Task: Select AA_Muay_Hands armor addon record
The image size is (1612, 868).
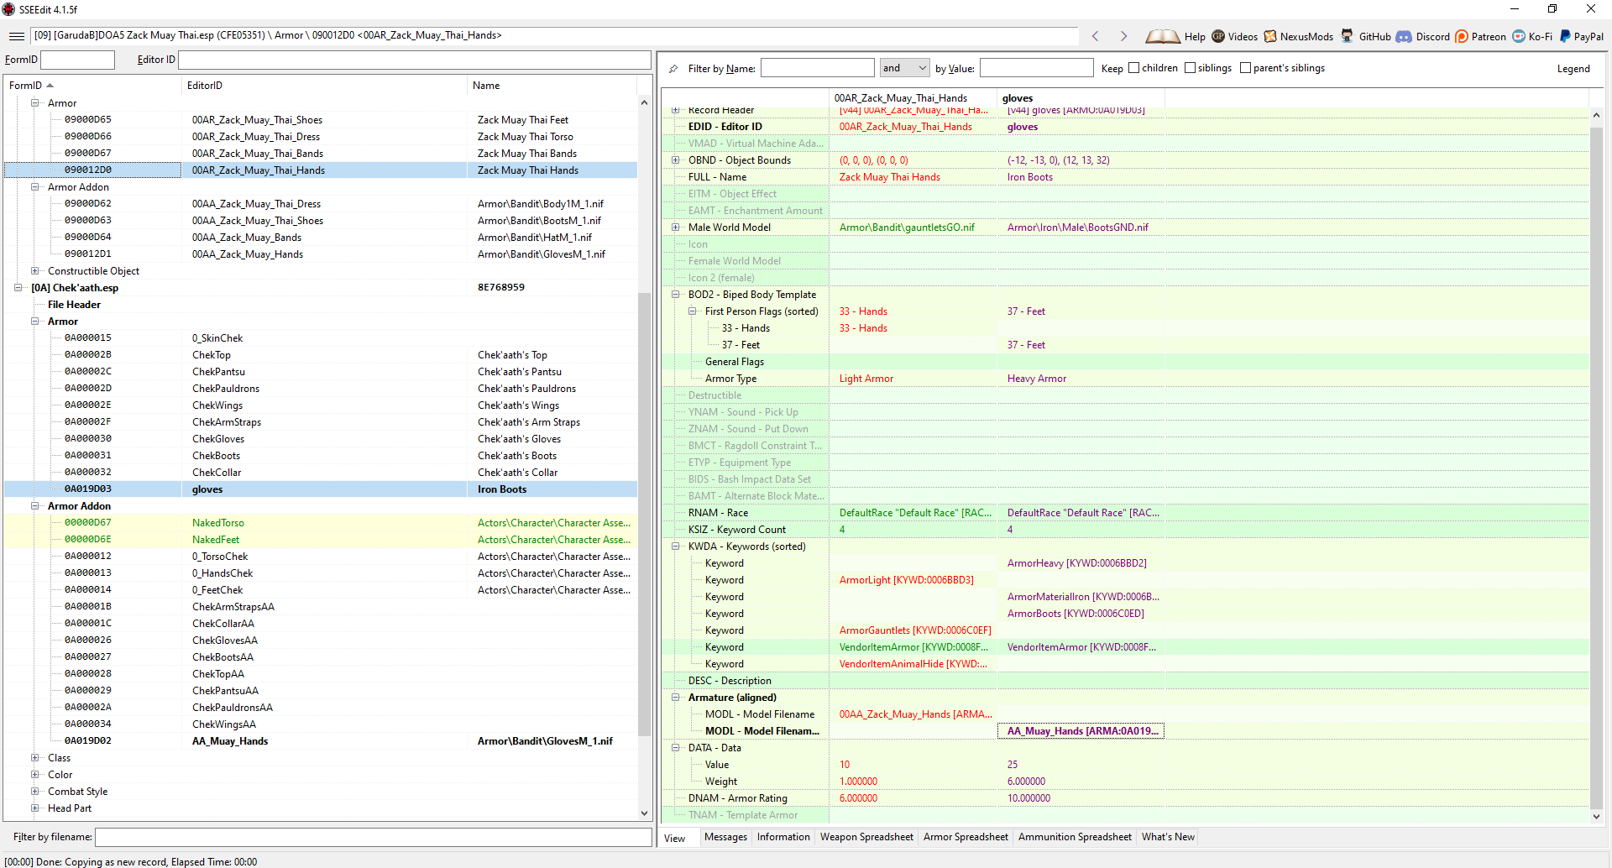Action: pyautogui.click(x=321, y=741)
